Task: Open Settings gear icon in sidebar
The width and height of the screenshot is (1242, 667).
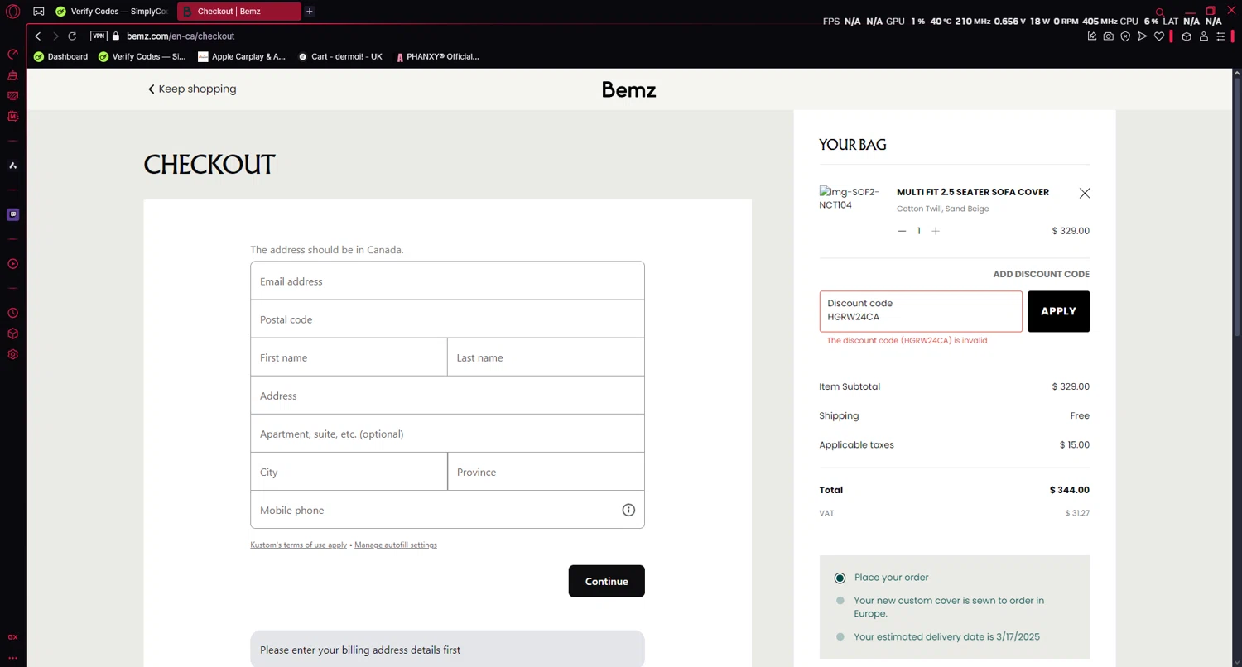Action: [x=12, y=354]
